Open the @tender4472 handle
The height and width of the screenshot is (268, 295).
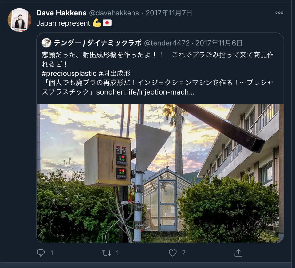(x=167, y=43)
